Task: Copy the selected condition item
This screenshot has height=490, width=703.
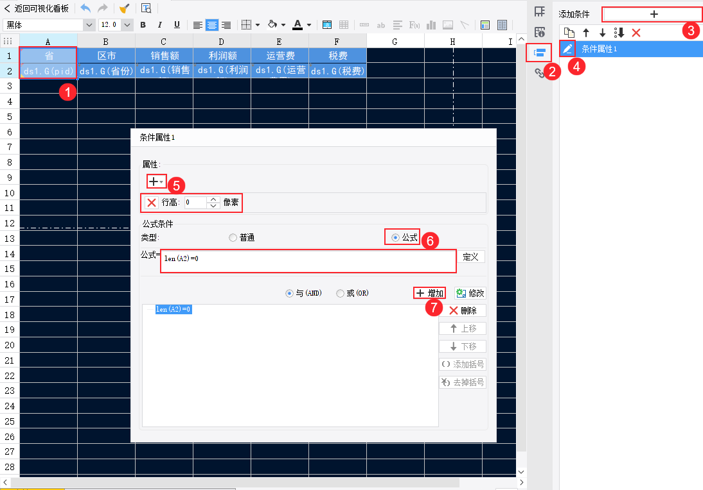Action: [x=569, y=32]
